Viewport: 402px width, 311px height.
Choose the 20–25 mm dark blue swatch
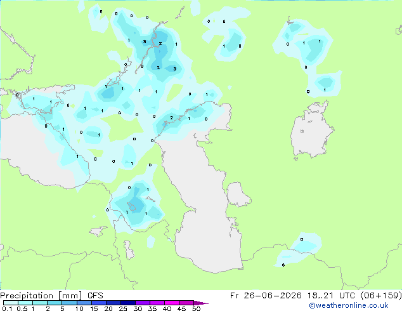click(113, 303)
